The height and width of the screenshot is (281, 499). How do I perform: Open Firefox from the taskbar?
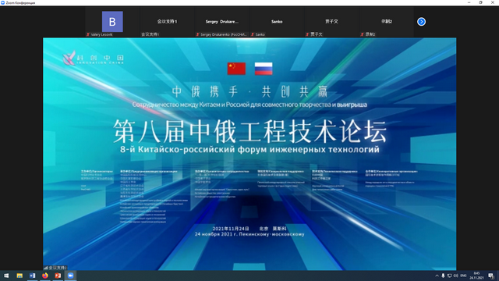45,276
